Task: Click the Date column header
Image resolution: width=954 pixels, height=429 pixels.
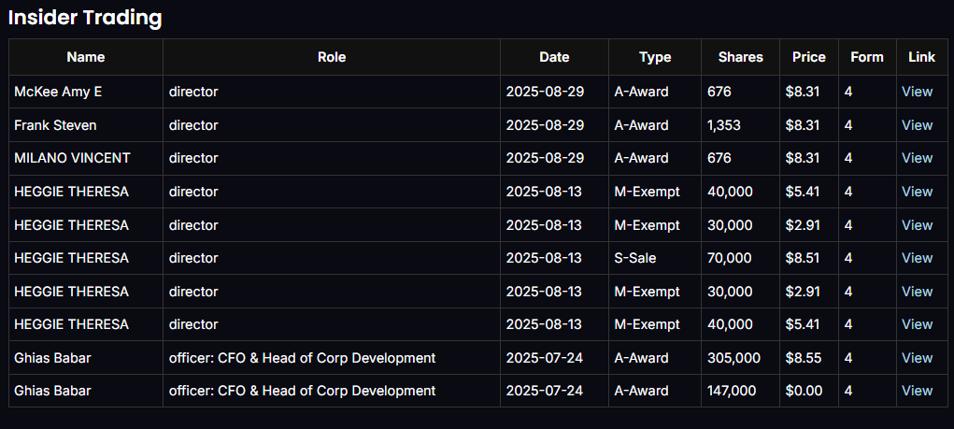Action: (x=554, y=57)
